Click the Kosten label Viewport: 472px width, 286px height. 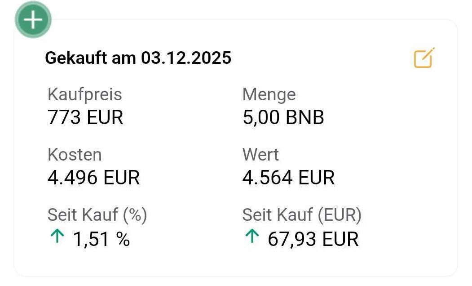pos(75,155)
